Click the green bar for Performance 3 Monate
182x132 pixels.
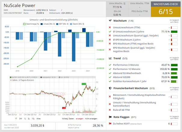(x=174, y=65)
